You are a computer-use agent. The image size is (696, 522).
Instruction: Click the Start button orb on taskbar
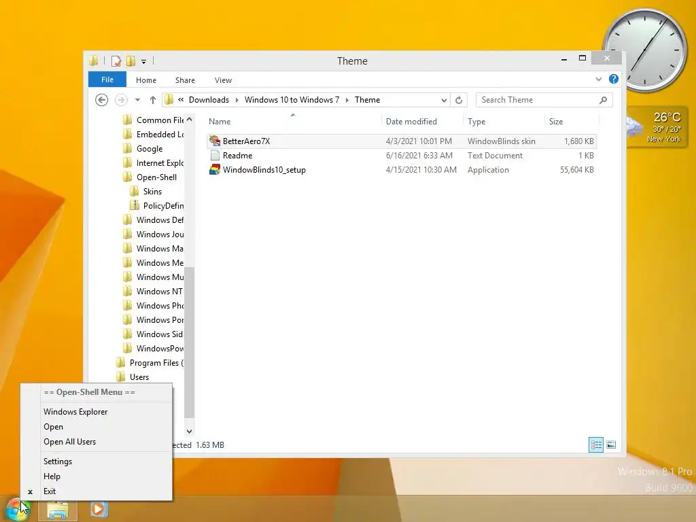pyautogui.click(x=17, y=508)
